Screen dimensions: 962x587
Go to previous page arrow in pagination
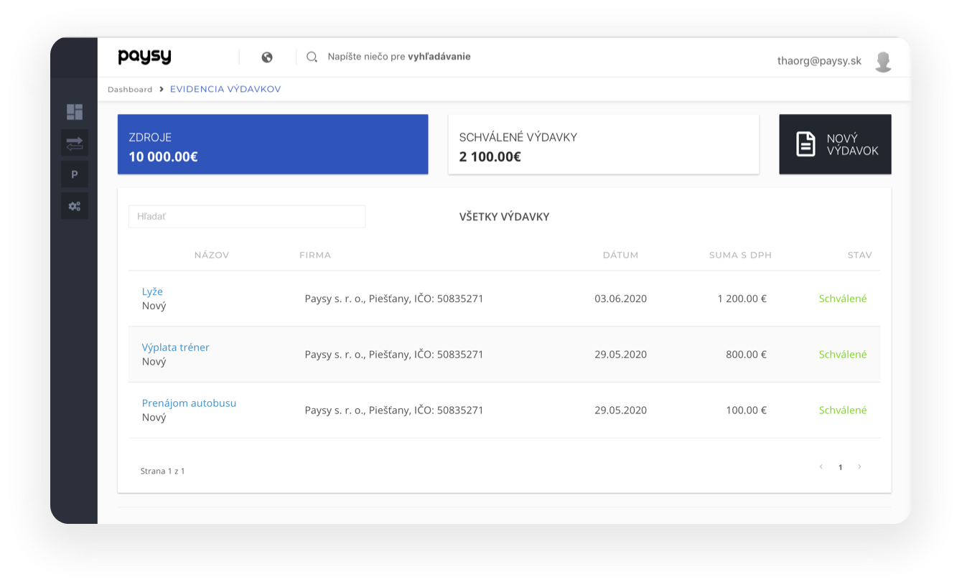click(x=821, y=467)
